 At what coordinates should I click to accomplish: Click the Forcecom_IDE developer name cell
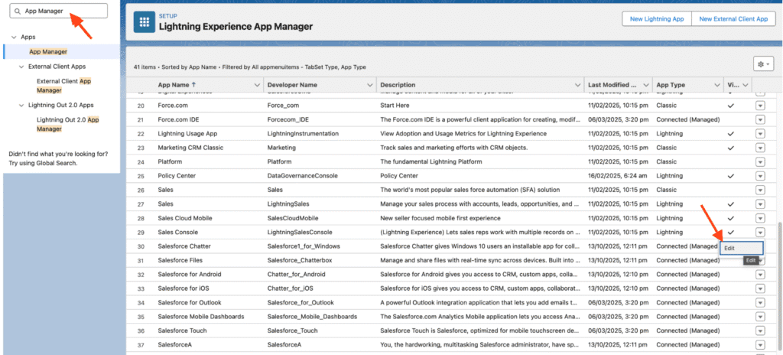tap(288, 120)
